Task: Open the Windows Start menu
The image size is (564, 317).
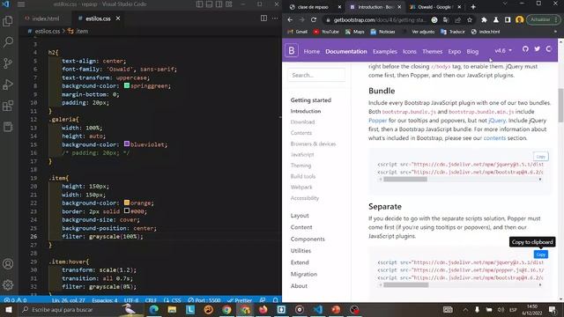Action: (8, 309)
